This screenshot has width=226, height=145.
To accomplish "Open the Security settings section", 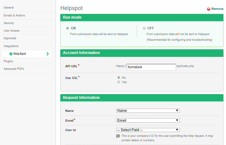I will pos(9,23).
